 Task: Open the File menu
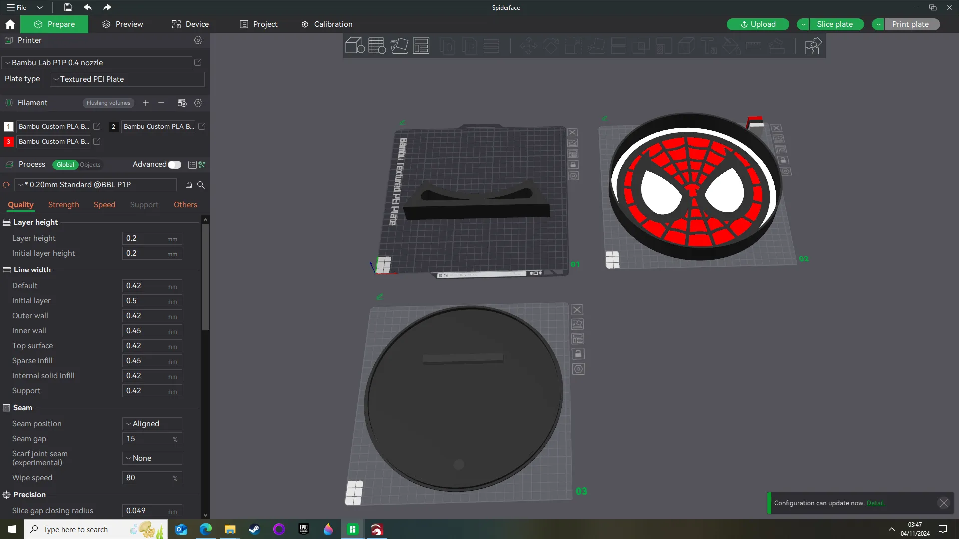click(x=17, y=7)
